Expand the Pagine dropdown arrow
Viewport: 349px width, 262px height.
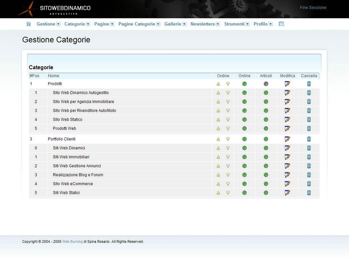tap(112, 24)
